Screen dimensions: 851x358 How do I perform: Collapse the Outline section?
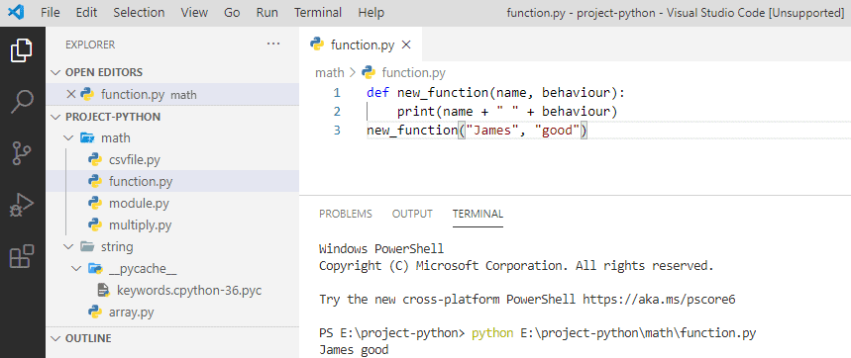coord(55,338)
